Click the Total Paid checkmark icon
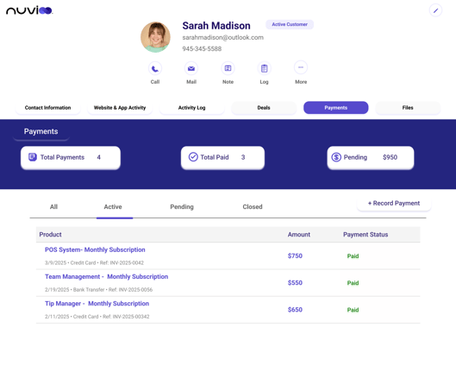This screenshot has width=456, height=372. click(x=193, y=157)
